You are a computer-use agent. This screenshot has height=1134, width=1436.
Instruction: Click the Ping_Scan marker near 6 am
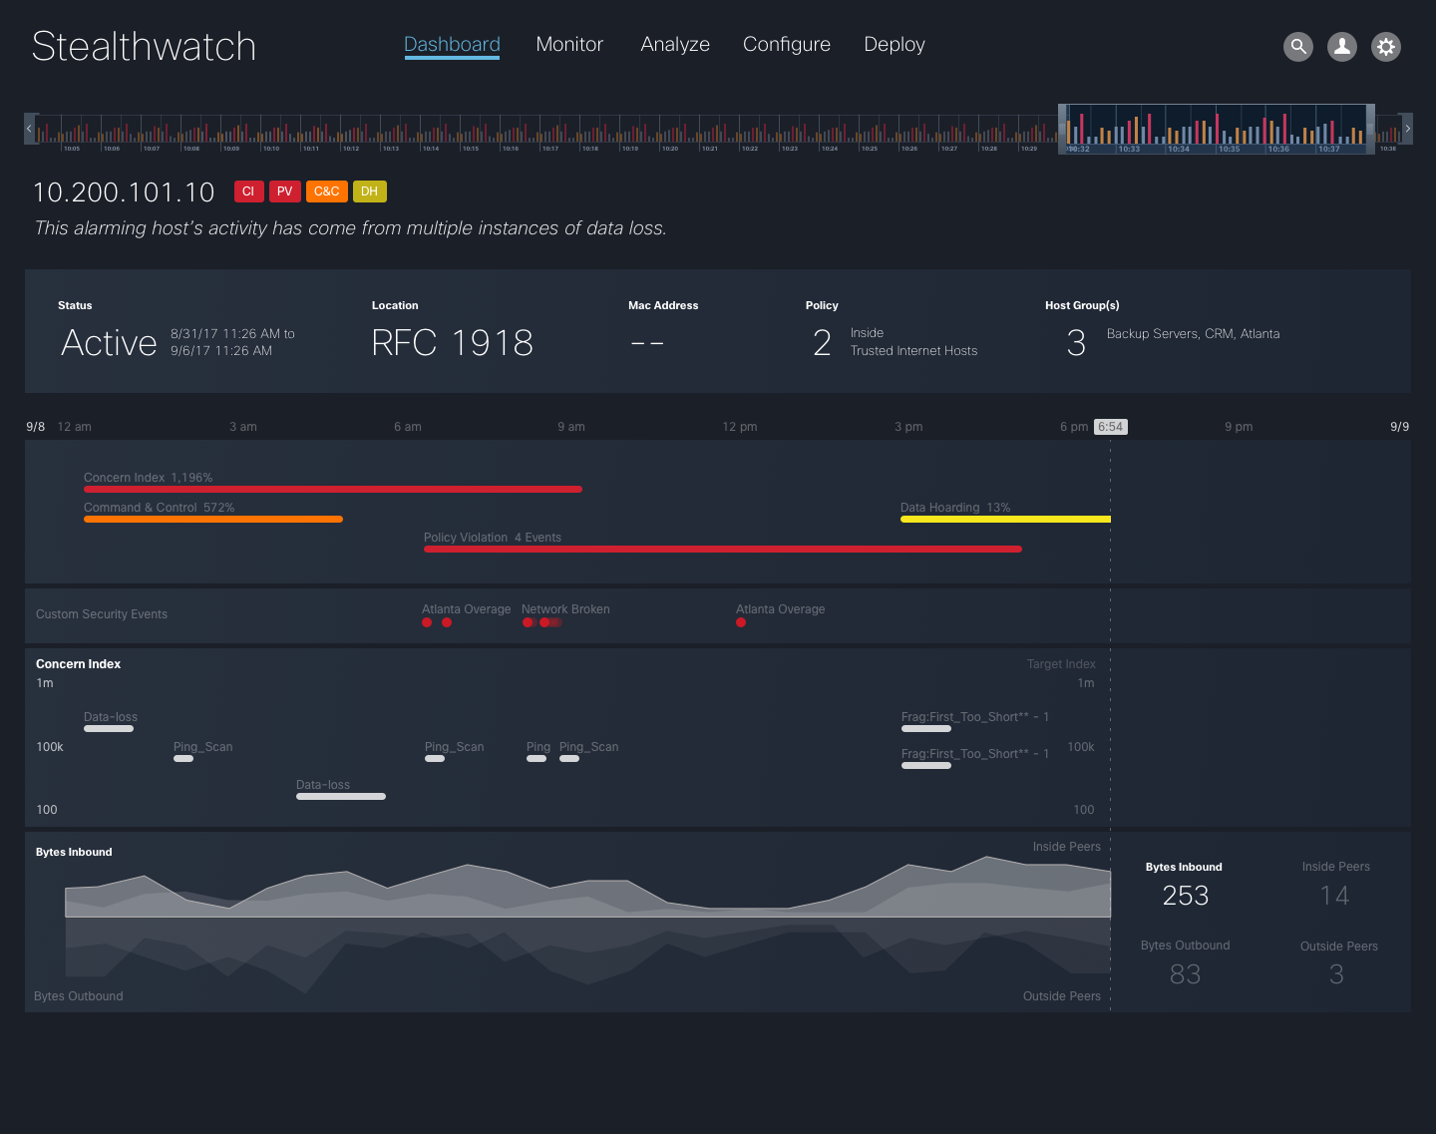click(435, 758)
